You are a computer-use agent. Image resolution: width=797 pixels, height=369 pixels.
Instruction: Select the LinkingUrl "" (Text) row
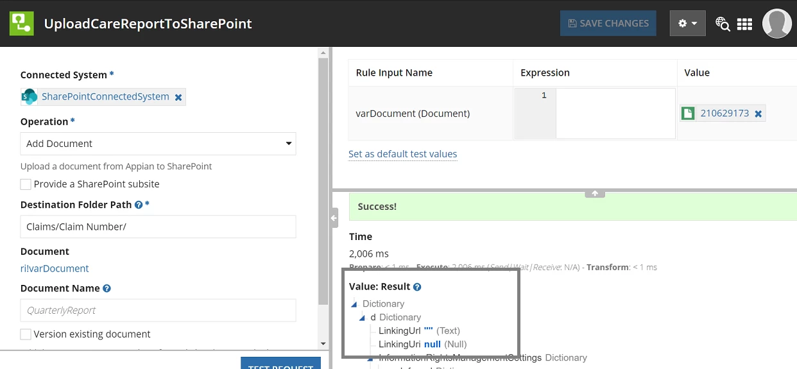[419, 330]
